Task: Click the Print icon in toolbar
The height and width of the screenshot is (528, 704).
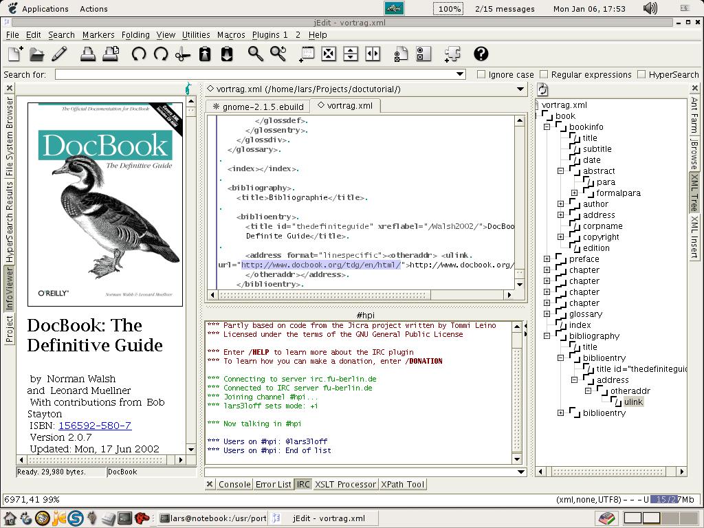Action: coord(88,54)
